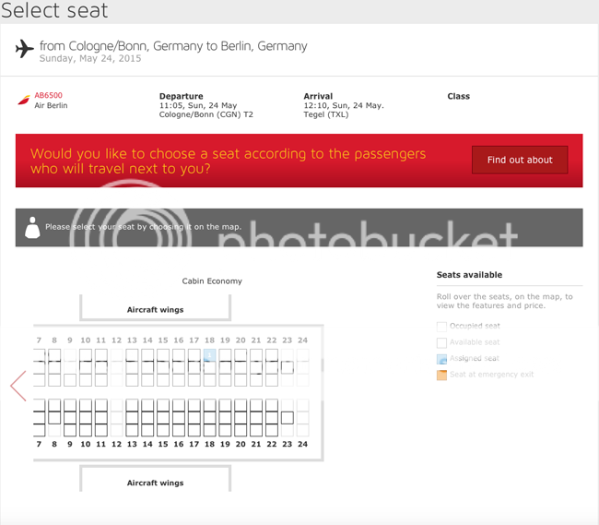Click the Available seat legend box

click(441, 342)
